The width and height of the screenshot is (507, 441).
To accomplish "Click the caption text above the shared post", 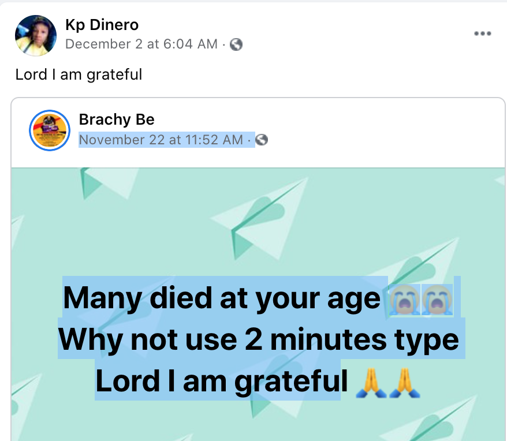I will [x=79, y=74].
